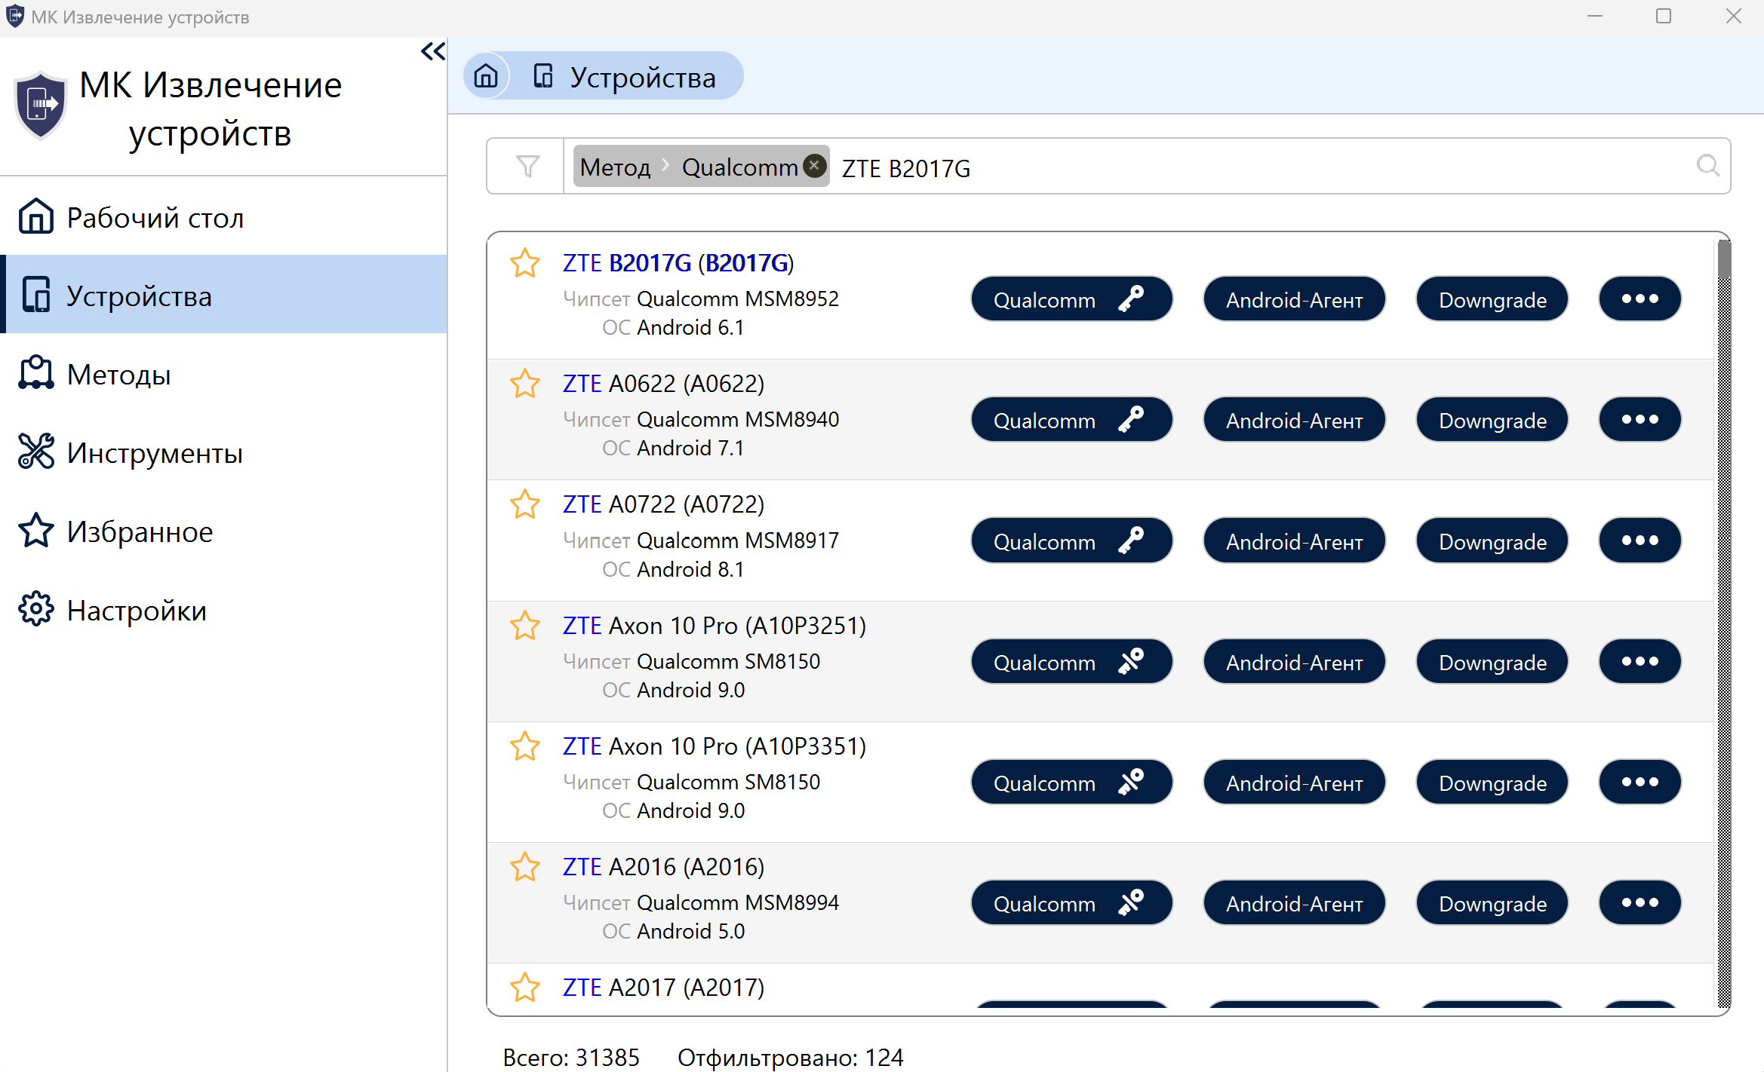Image resolution: width=1764 pixels, height=1072 pixels.
Task: Open the Устройства breadcrumb tab
Action: 625,77
